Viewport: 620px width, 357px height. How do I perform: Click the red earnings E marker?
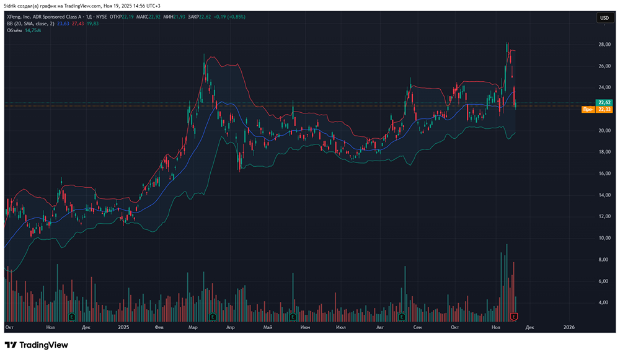[x=513, y=317]
